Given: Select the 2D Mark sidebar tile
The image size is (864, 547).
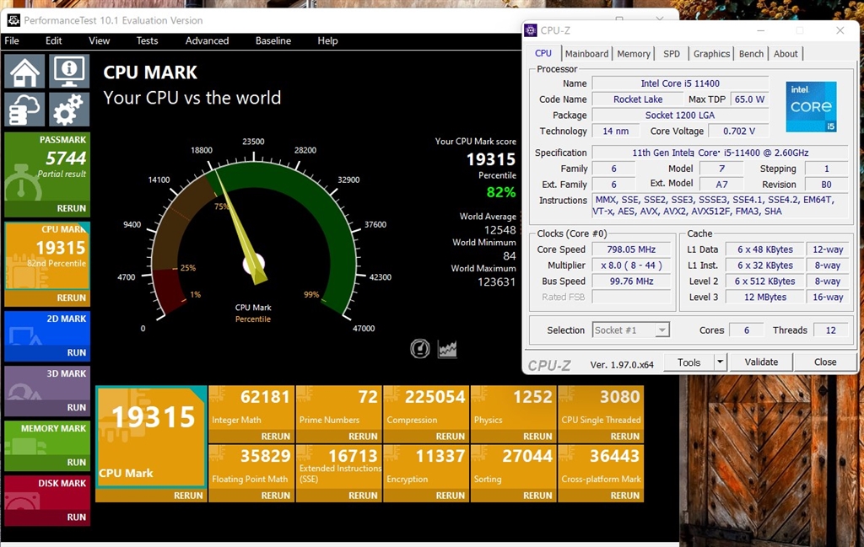Looking at the screenshot, I should [x=47, y=329].
